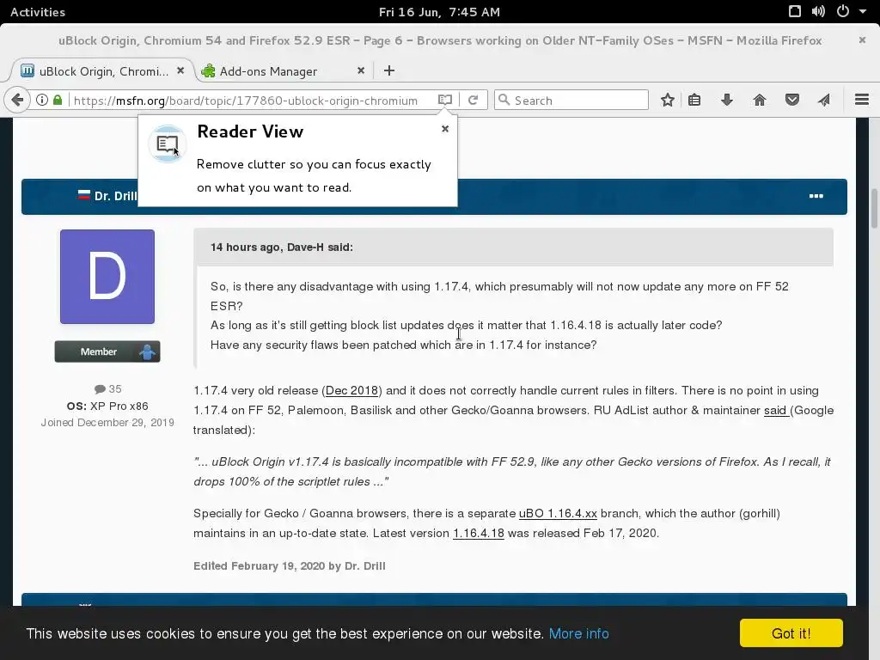Screen dimensions: 880x660
Task: Click the window indicator icon in the top bar
Action: (x=795, y=11)
